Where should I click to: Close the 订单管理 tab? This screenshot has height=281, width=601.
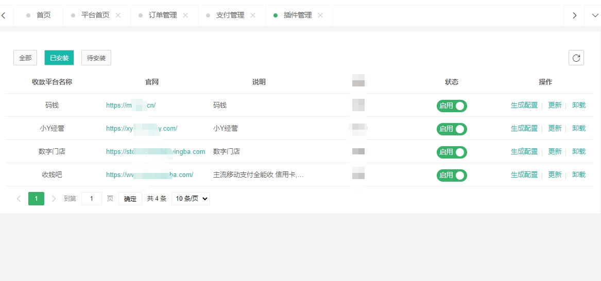pyautogui.click(x=185, y=15)
